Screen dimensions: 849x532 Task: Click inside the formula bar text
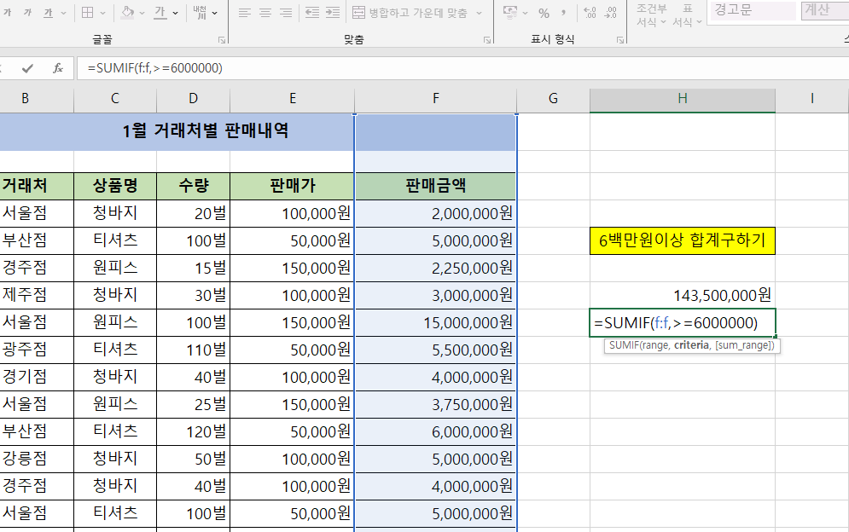click(x=154, y=68)
